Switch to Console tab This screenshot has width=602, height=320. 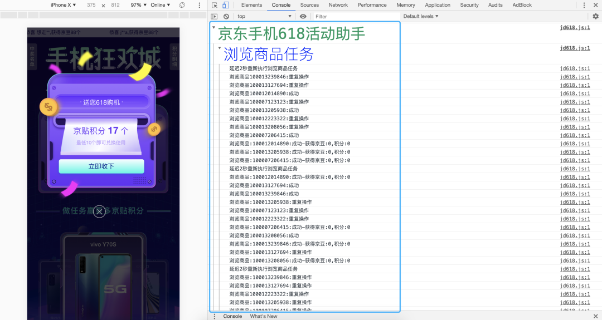281,5
